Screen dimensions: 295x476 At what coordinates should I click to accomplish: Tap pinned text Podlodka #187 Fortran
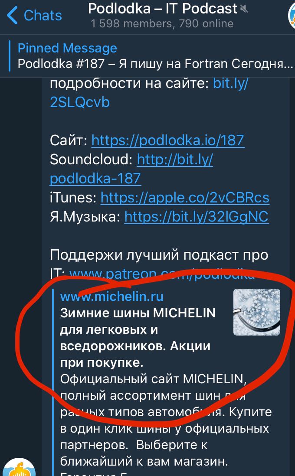(x=155, y=64)
